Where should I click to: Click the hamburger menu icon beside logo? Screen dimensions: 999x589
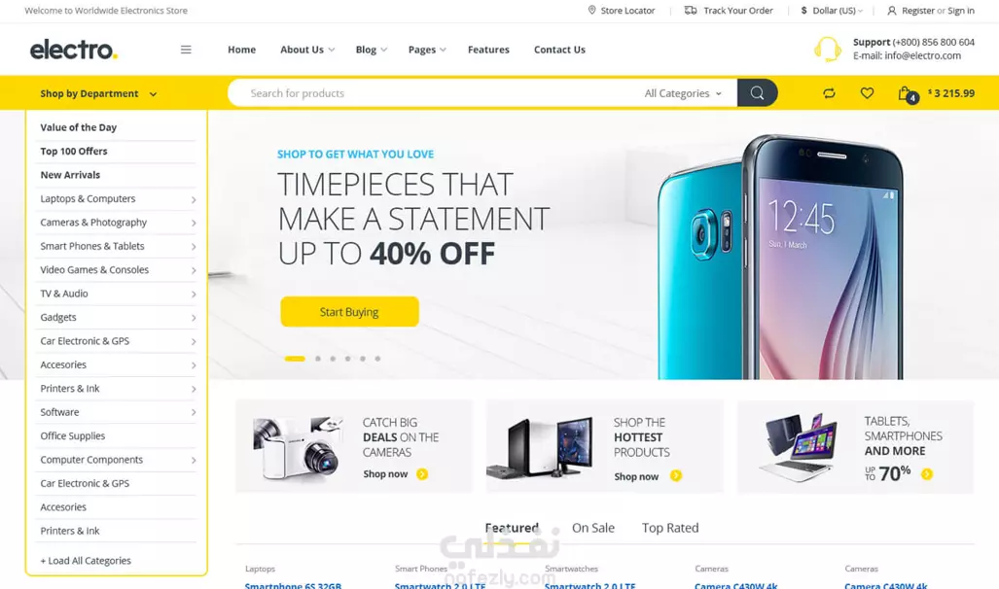click(x=186, y=50)
